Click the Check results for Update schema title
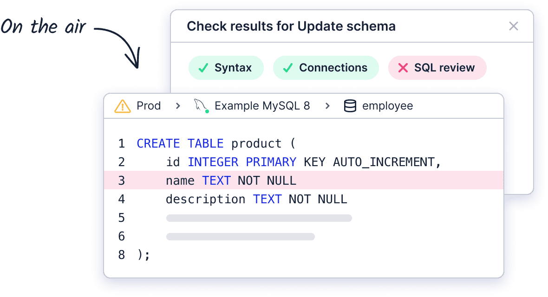Viewport: 548px width, 297px height. point(291,26)
